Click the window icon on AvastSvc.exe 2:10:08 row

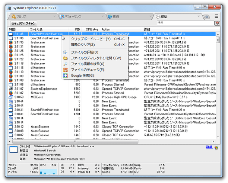11,131
